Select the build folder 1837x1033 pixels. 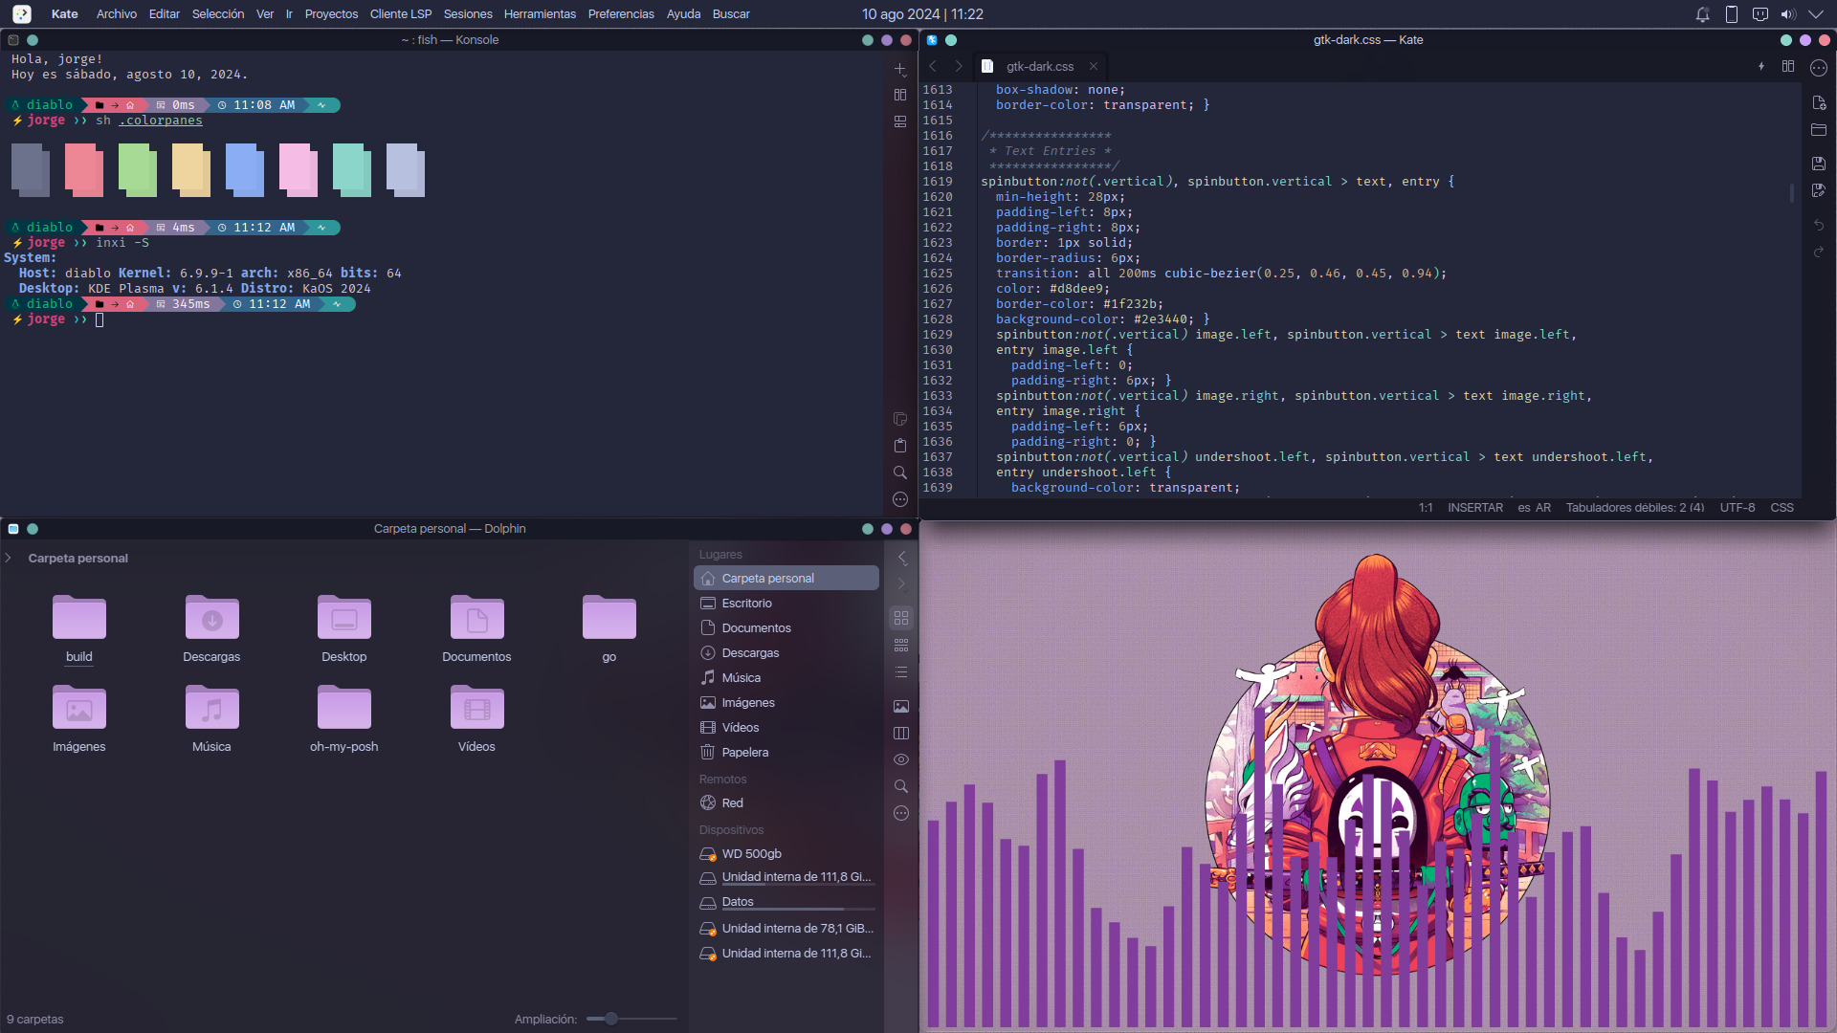(x=78, y=629)
